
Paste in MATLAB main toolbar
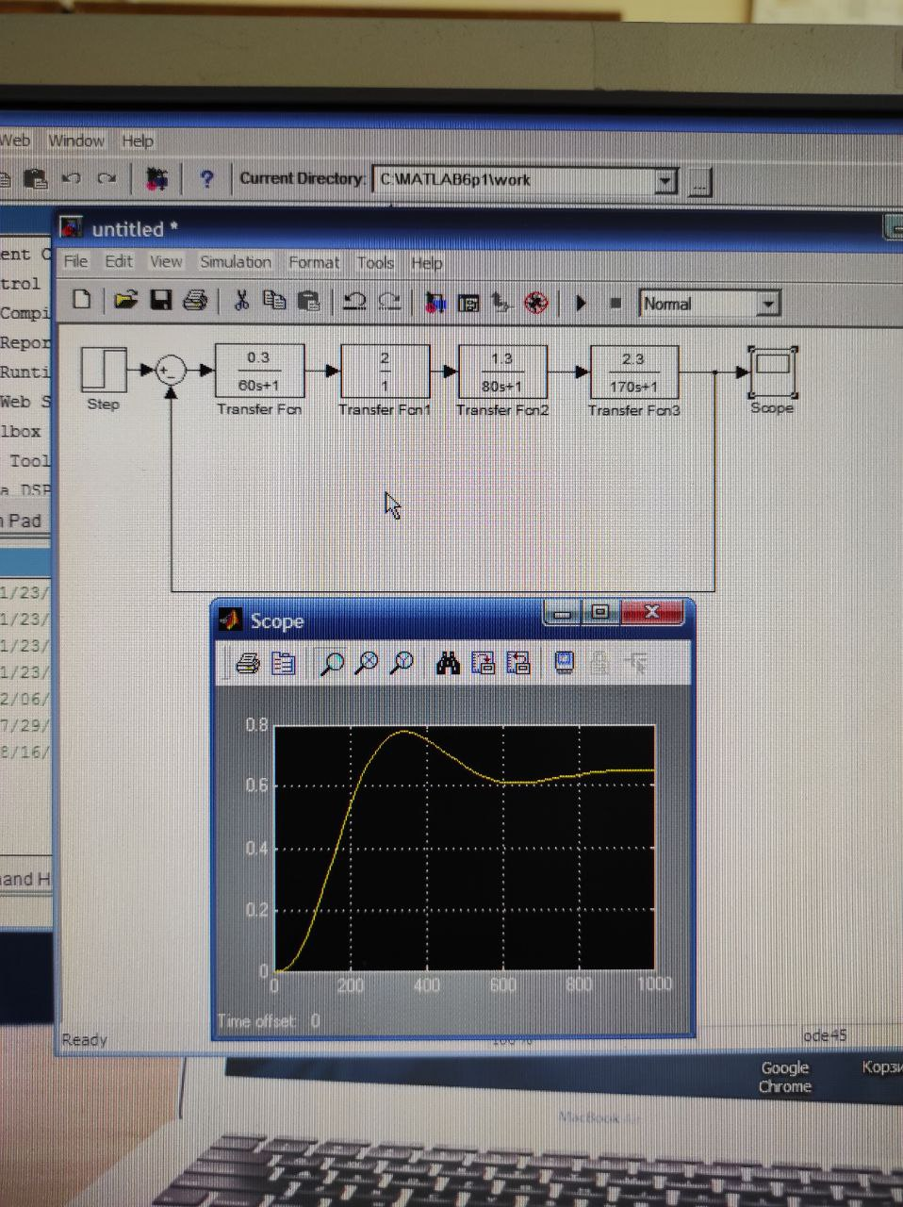tap(36, 177)
